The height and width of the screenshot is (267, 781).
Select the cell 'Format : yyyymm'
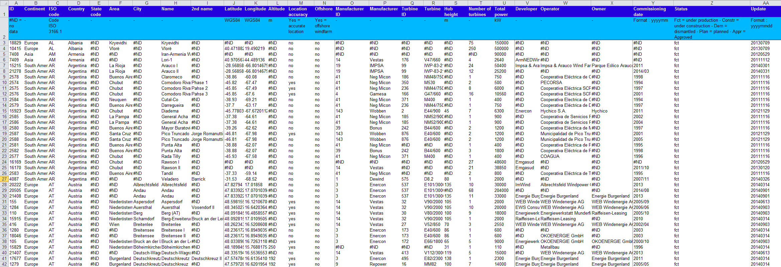tap(653, 29)
